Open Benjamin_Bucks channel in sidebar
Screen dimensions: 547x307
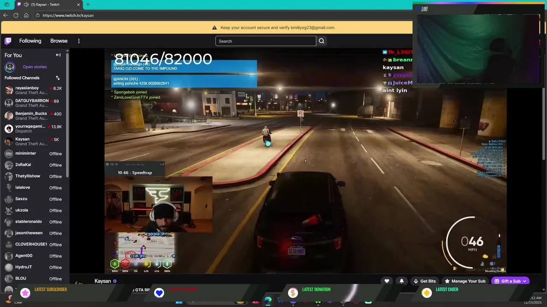[33, 116]
